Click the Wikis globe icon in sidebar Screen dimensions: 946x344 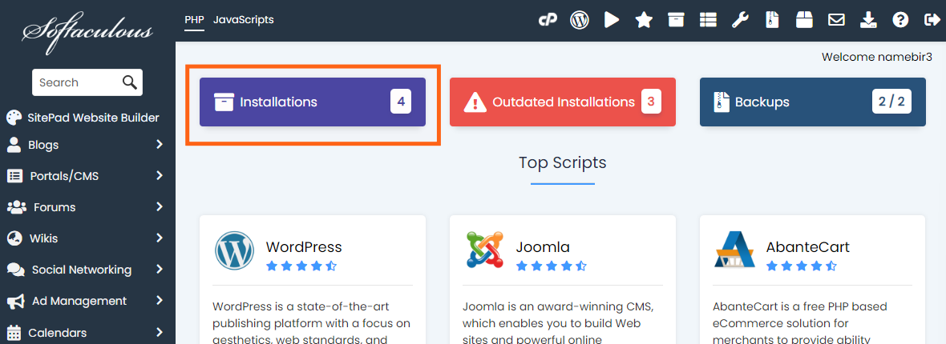pos(14,238)
